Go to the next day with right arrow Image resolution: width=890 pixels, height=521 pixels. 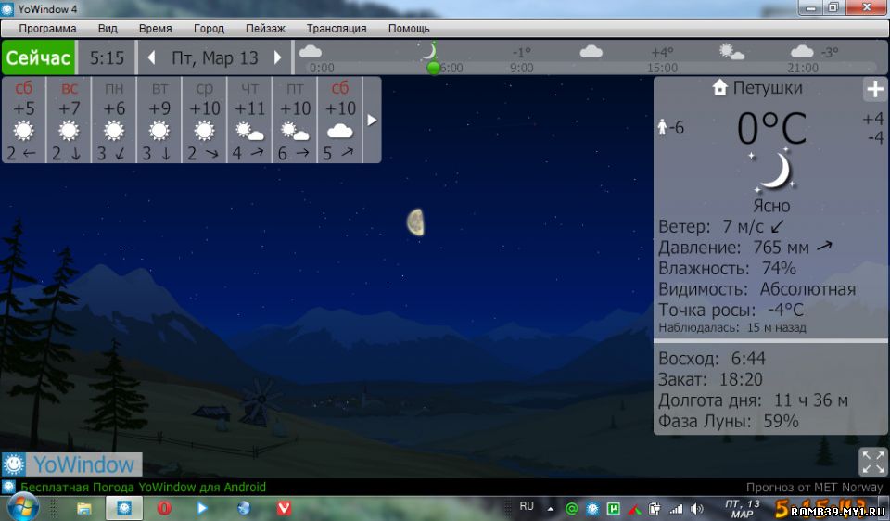277,57
